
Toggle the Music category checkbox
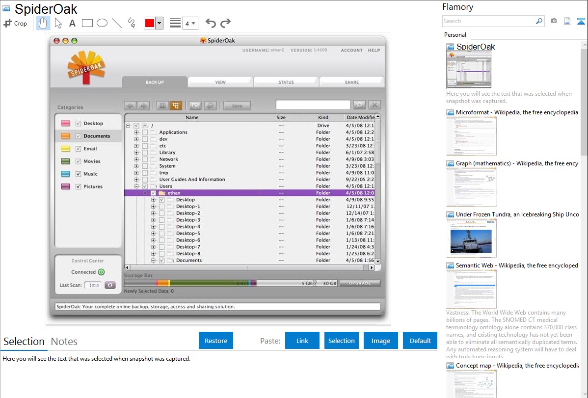[x=79, y=174]
